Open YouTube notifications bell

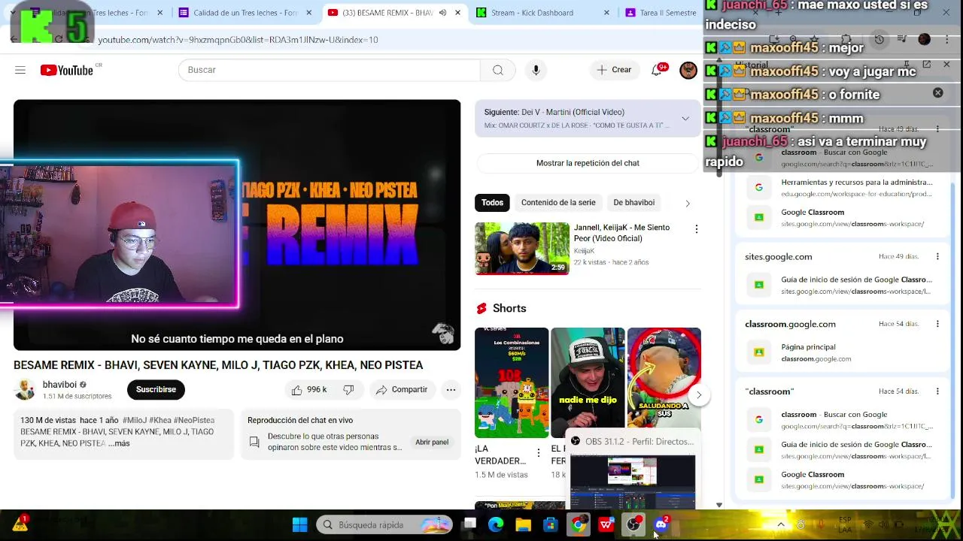pos(657,70)
